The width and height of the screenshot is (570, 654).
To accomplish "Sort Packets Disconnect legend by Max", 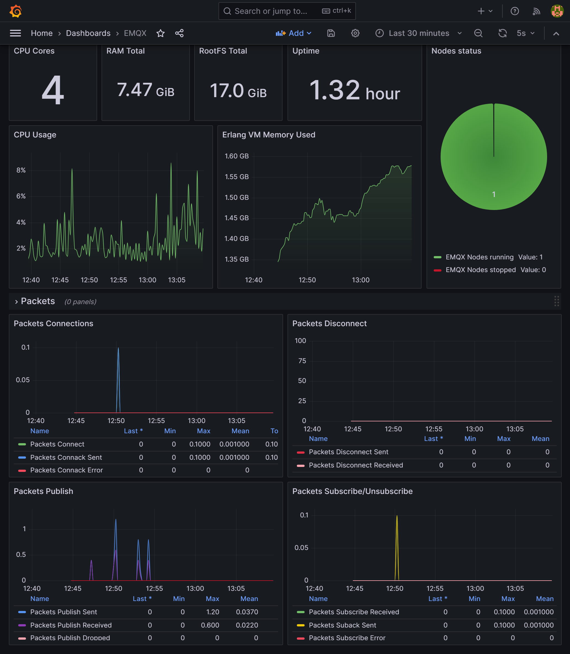I will (504, 439).
